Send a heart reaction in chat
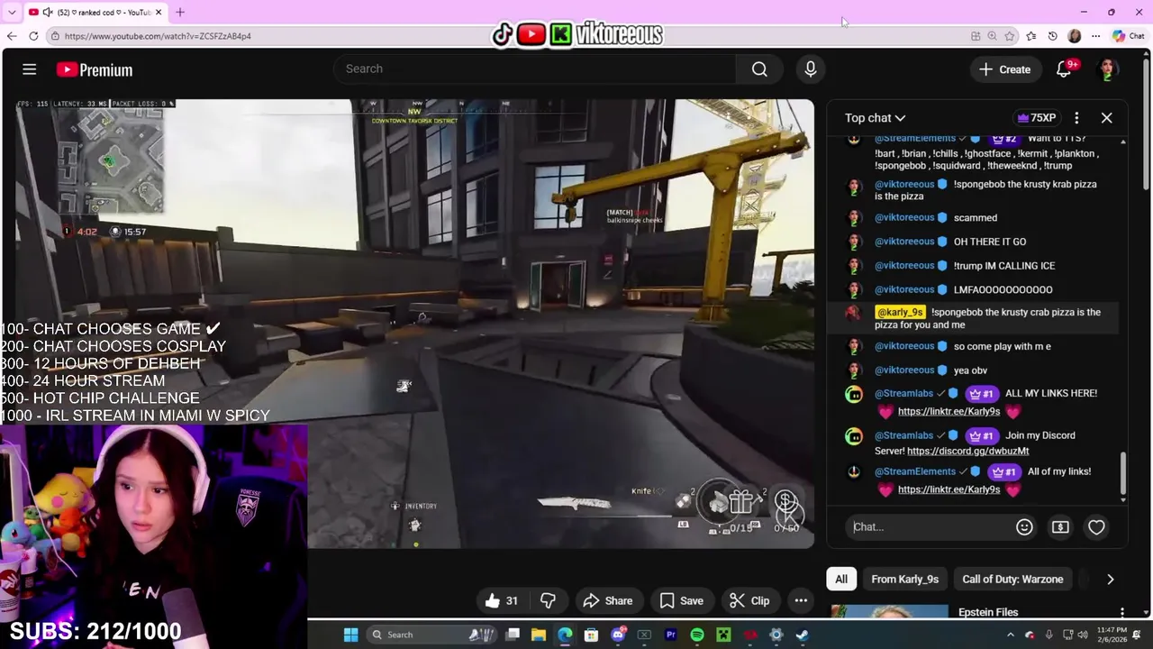The width and height of the screenshot is (1153, 649). tap(1096, 527)
